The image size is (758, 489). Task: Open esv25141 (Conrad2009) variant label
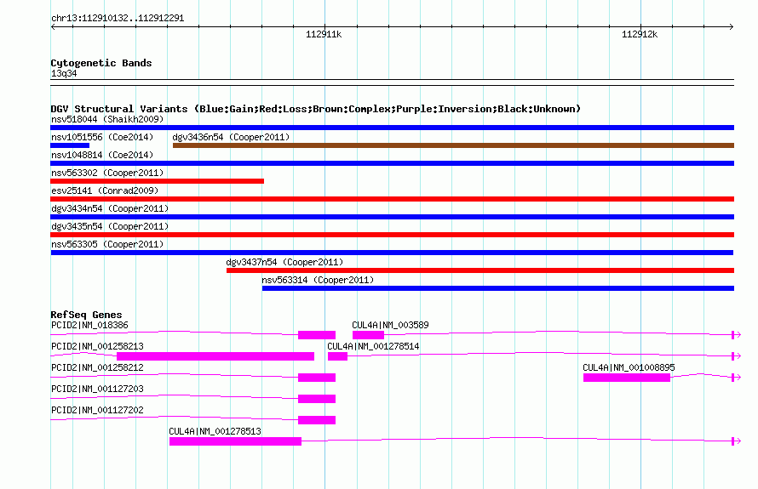(x=105, y=190)
